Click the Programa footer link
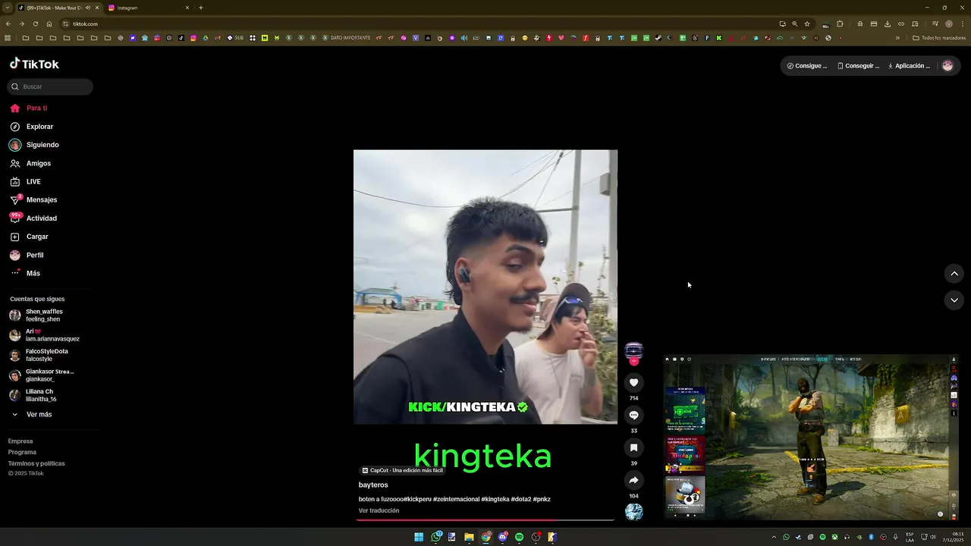Screen dimensions: 971x546 (22, 452)
